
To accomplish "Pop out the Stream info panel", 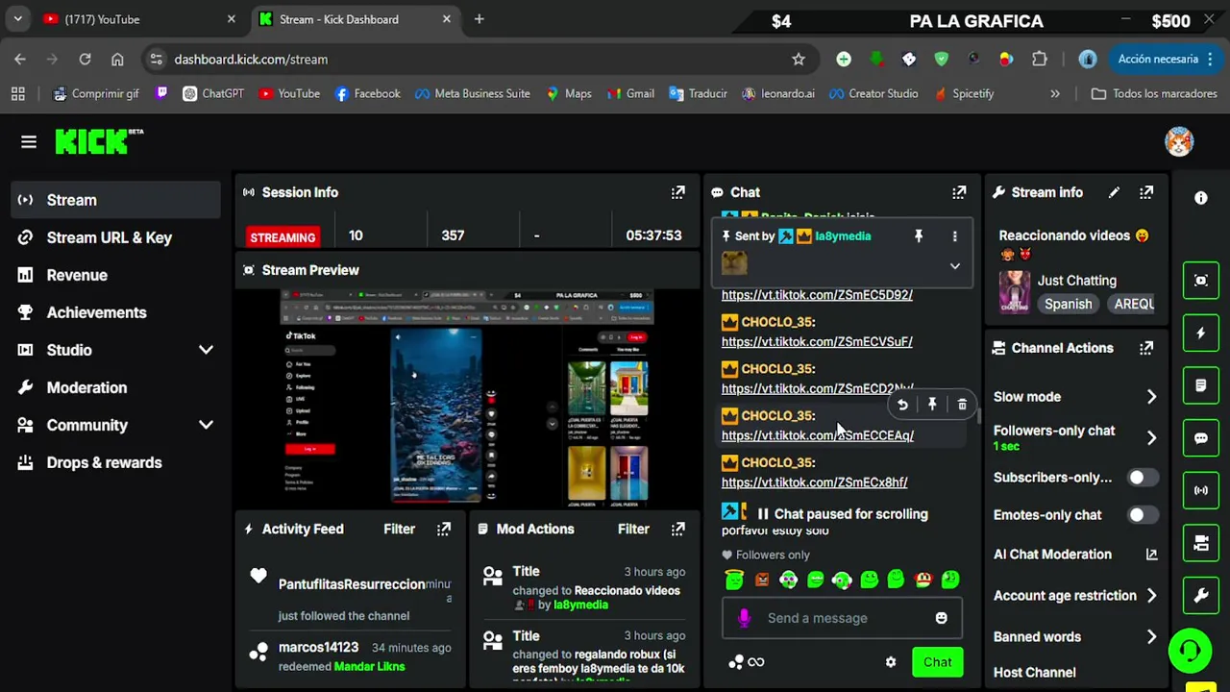I will pyautogui.click(x=1146, y=192).
